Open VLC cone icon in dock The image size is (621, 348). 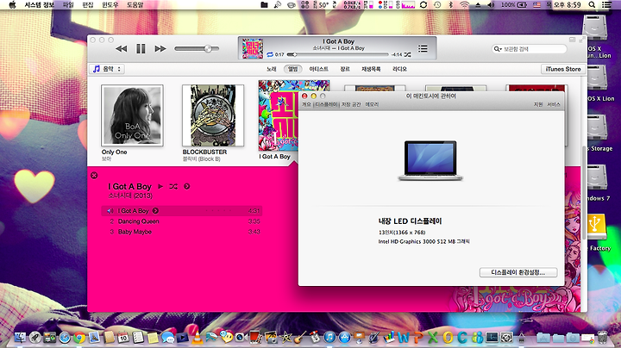pos(197,338)
